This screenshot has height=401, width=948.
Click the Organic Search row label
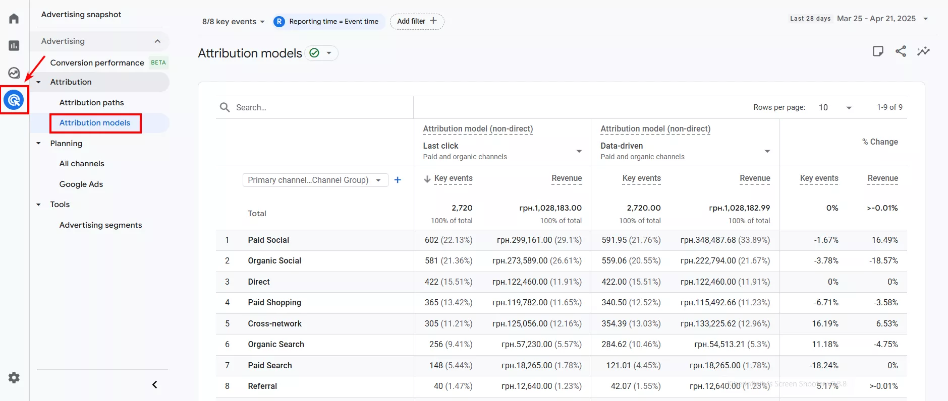276,345
